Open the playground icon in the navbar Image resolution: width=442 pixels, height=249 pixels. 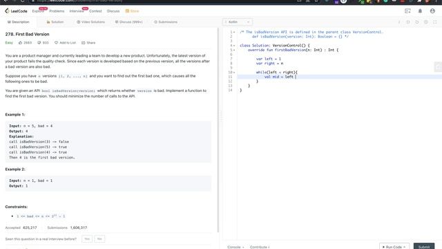click(407, 11)
